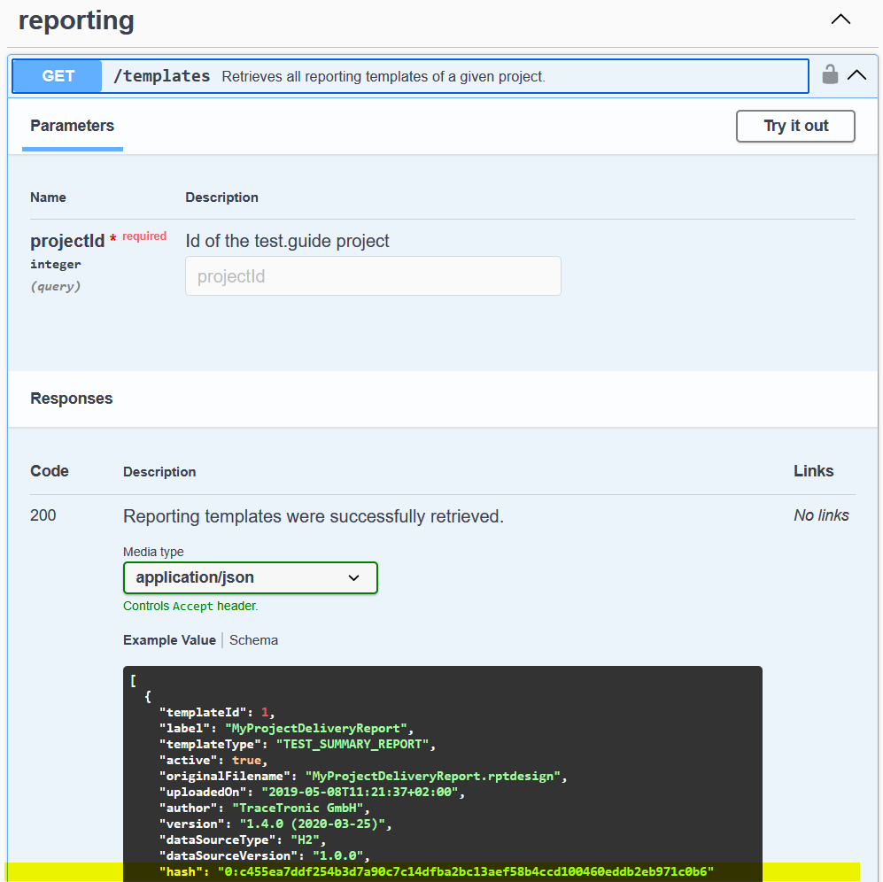
Task: Click the Try it out button
Action: pos(794,126)
